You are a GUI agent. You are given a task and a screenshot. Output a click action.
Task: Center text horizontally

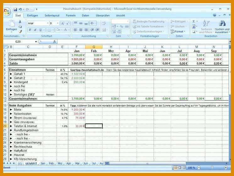click(81, 30)
